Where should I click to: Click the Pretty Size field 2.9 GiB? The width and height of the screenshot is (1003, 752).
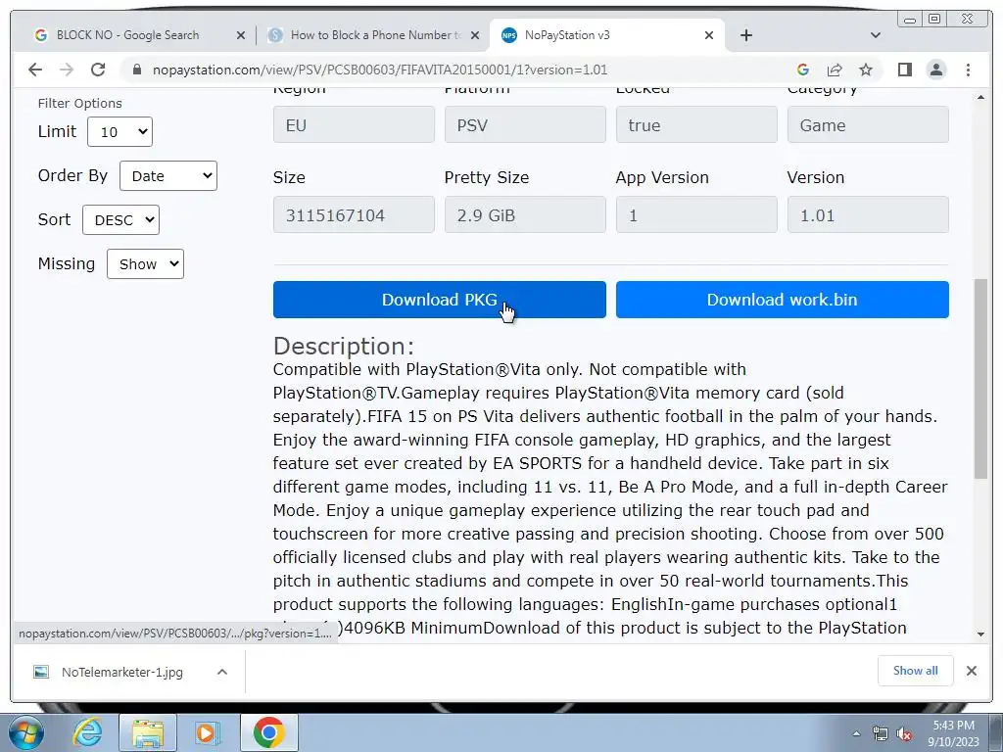pyautogui.click(x=525, y=214)
